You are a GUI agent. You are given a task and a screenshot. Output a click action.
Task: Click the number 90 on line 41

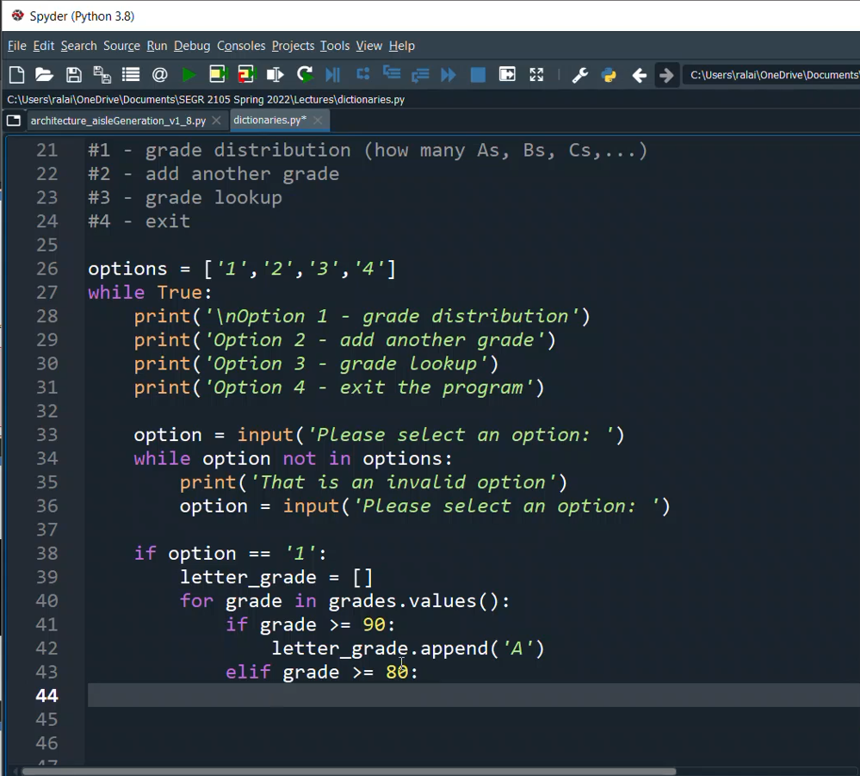(x=374, y=624)
